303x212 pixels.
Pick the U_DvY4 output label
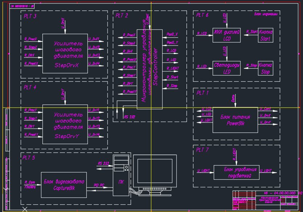click(94, 135)
